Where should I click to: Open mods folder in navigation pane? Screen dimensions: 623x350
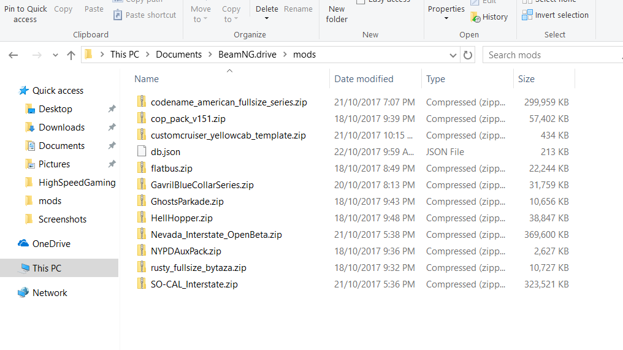click(50, 201)
